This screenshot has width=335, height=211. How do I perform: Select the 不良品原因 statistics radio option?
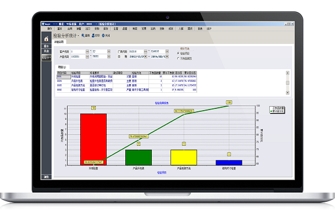coord(178,58)
